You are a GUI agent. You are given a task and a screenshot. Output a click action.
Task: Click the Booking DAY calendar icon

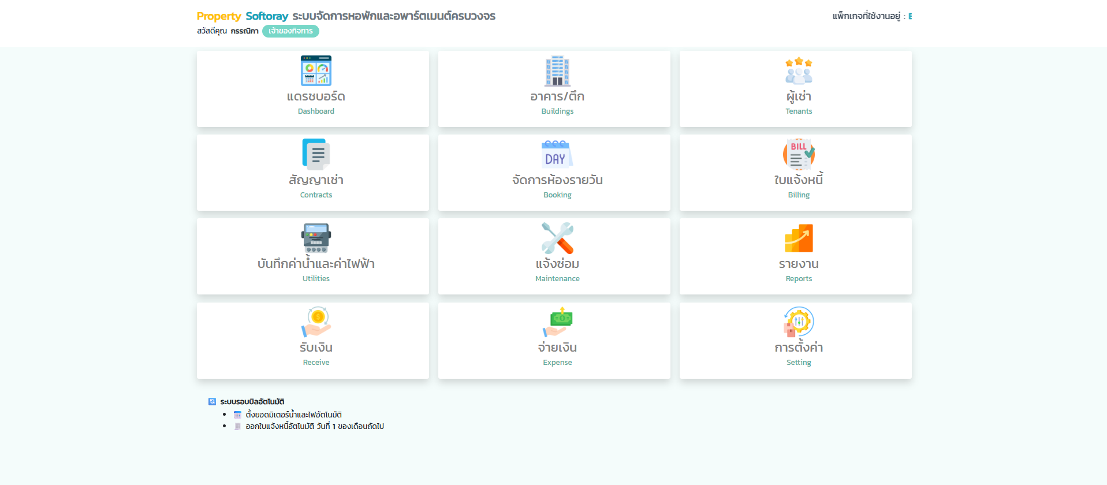point(557,154)
